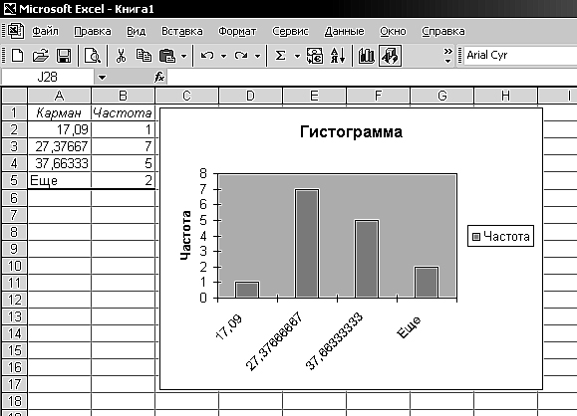
Task: Open the Окно menu
Action: point(393,31)
